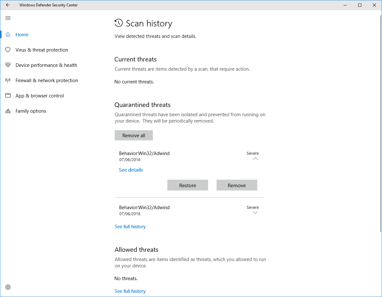Open Settings via the gear icon

coord(8,287)
